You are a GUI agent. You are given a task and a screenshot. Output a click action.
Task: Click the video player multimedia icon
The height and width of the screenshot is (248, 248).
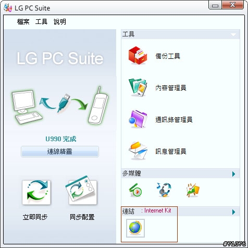pyautogui.click(x=135, y=190)
